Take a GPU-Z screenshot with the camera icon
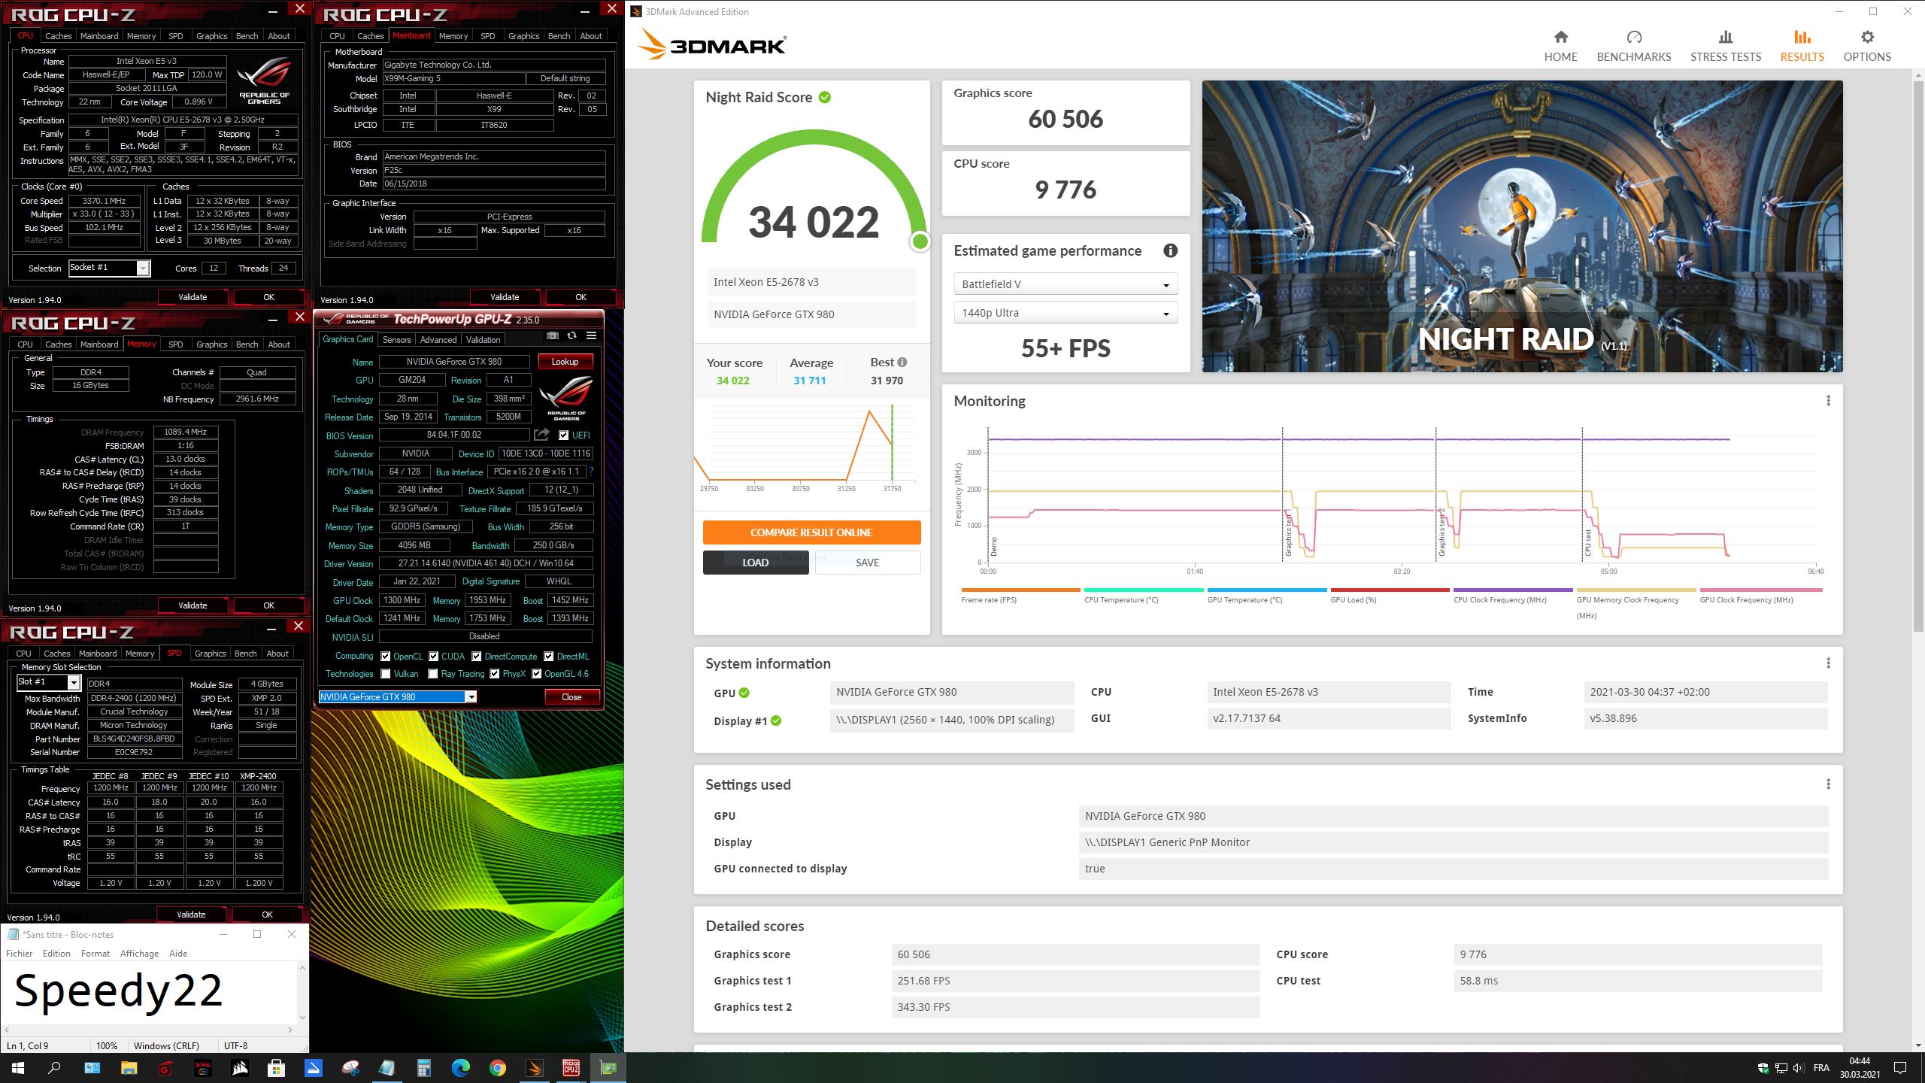This screenshot has height=1083, width=1925. [x=553, y=336]
